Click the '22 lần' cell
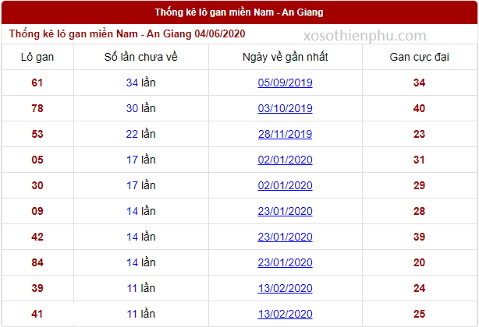This screenshot has height=327, width=479. coord(141,134)
